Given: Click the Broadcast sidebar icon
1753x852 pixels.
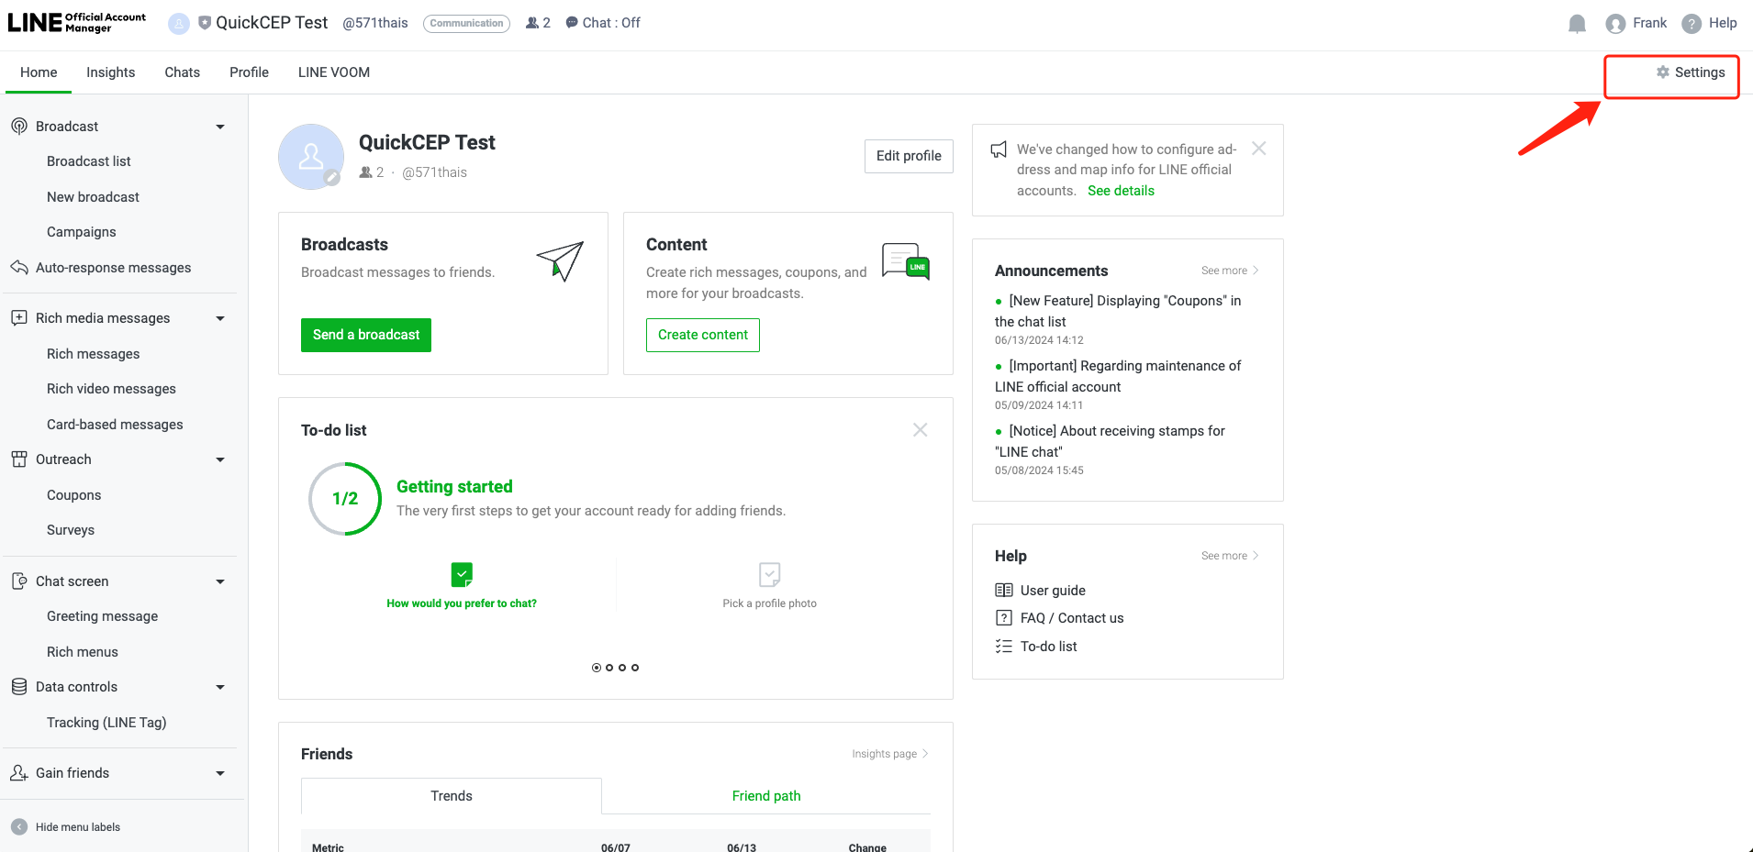Looking at the screenshot, I should (19, 127).
